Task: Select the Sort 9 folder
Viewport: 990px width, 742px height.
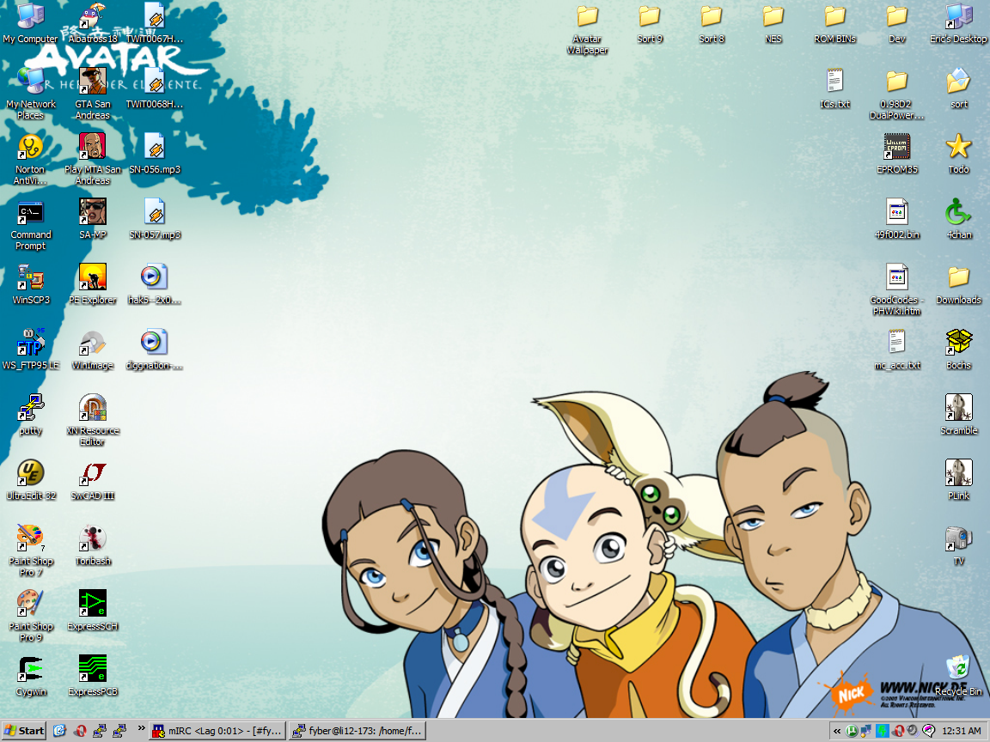Action: 650,24
